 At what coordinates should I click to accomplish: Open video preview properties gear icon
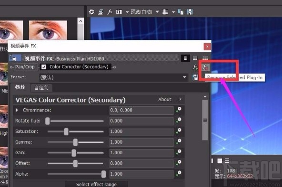(x=91, y=12)
